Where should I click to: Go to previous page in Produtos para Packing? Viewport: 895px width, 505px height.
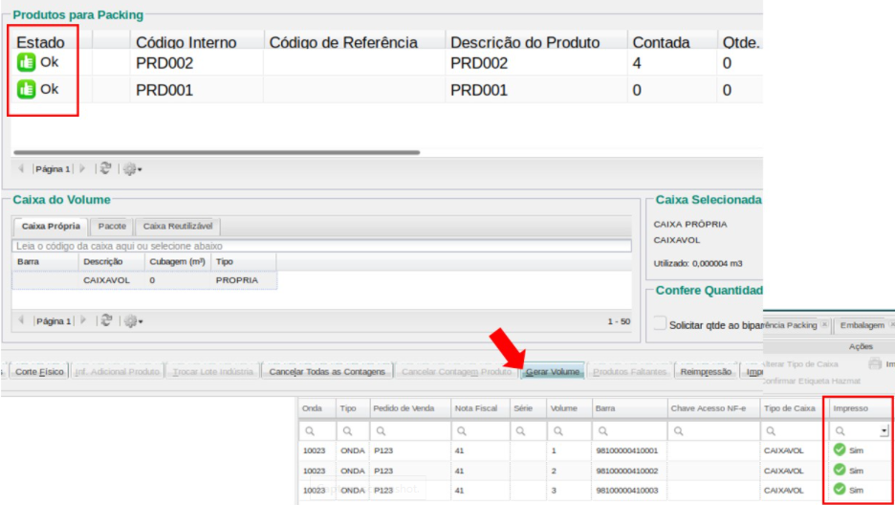pyautogui.click(x=22, y=169)
